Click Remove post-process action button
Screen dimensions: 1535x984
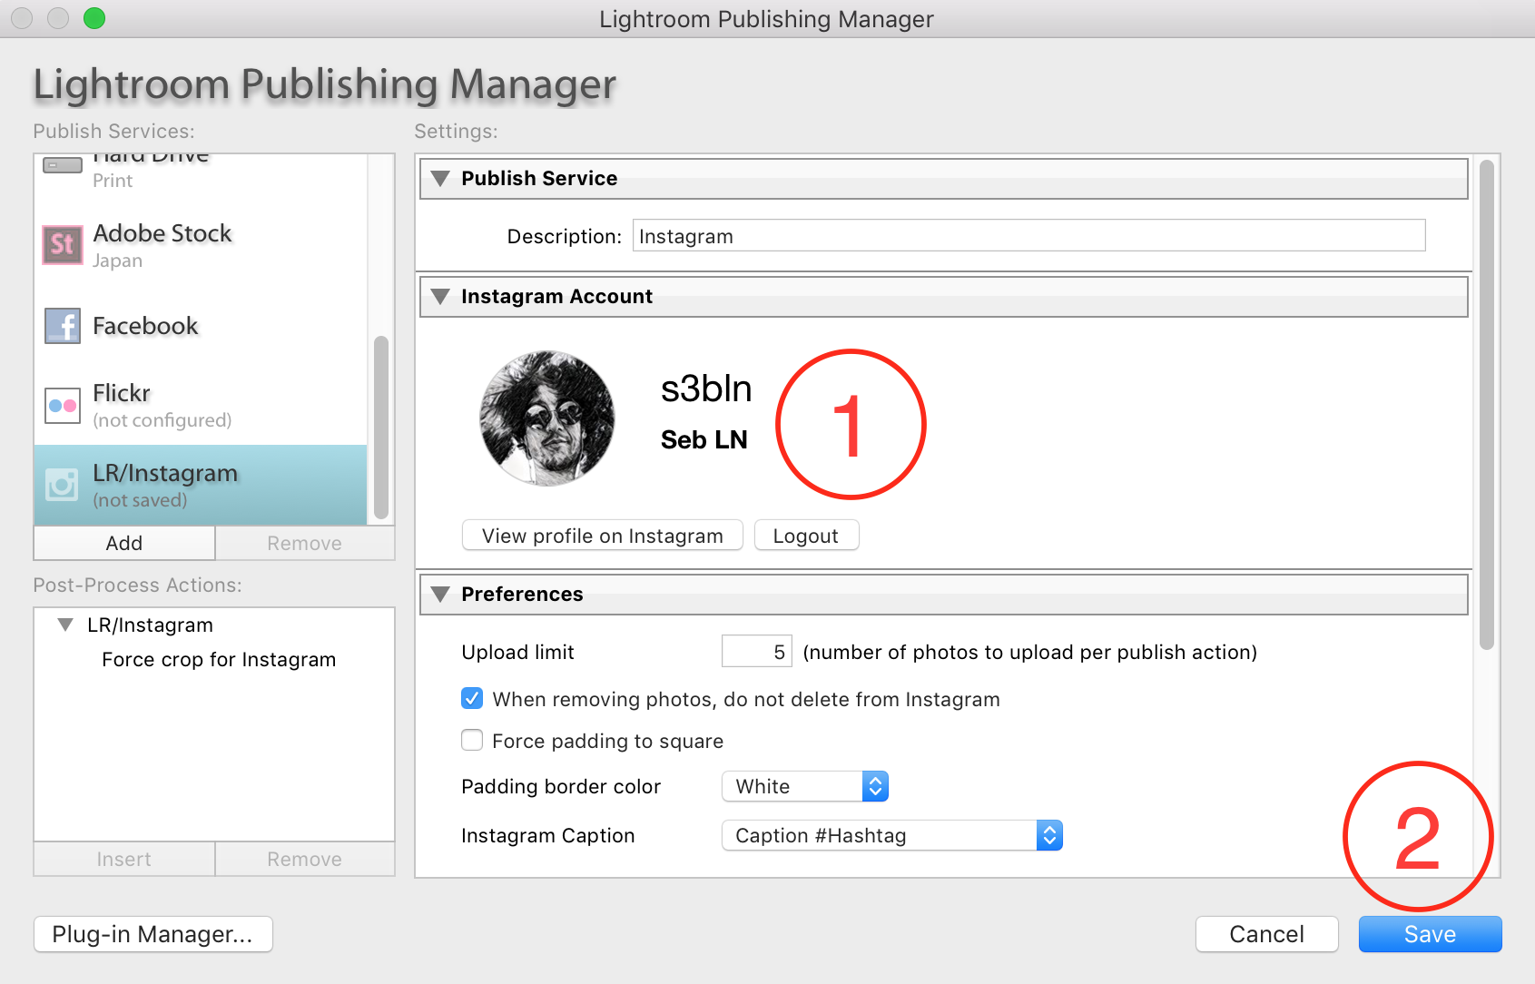[305, 859]
